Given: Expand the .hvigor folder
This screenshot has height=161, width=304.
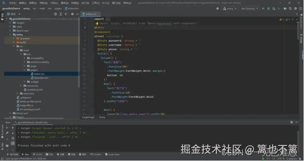Looking at the screenshot, I should click(10, 23).
